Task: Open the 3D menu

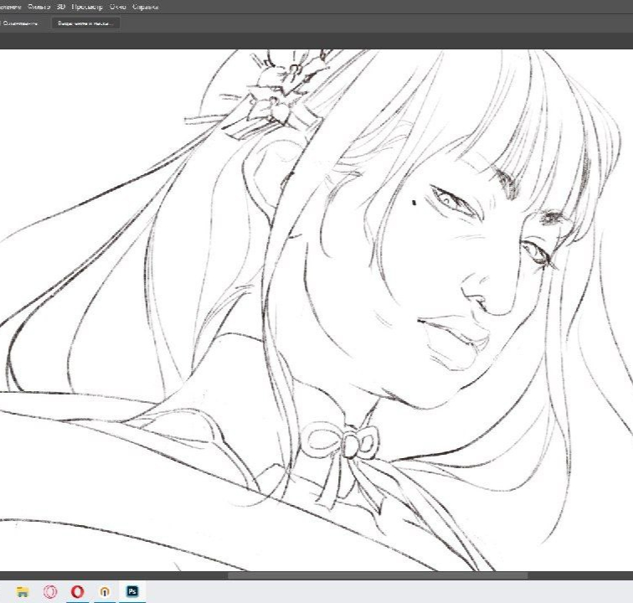Action: point(61,7)
